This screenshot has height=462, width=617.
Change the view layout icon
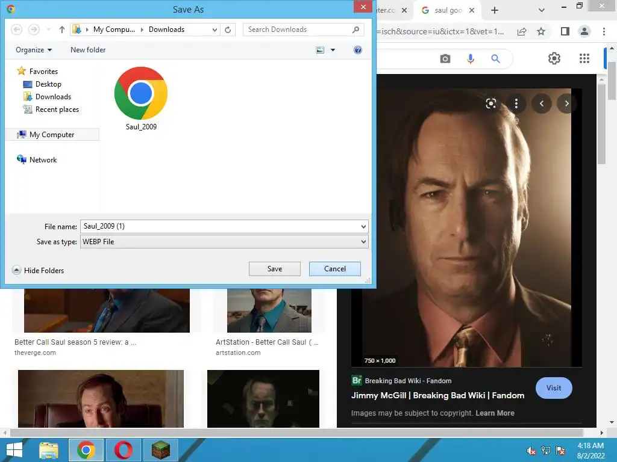(321, 50)
